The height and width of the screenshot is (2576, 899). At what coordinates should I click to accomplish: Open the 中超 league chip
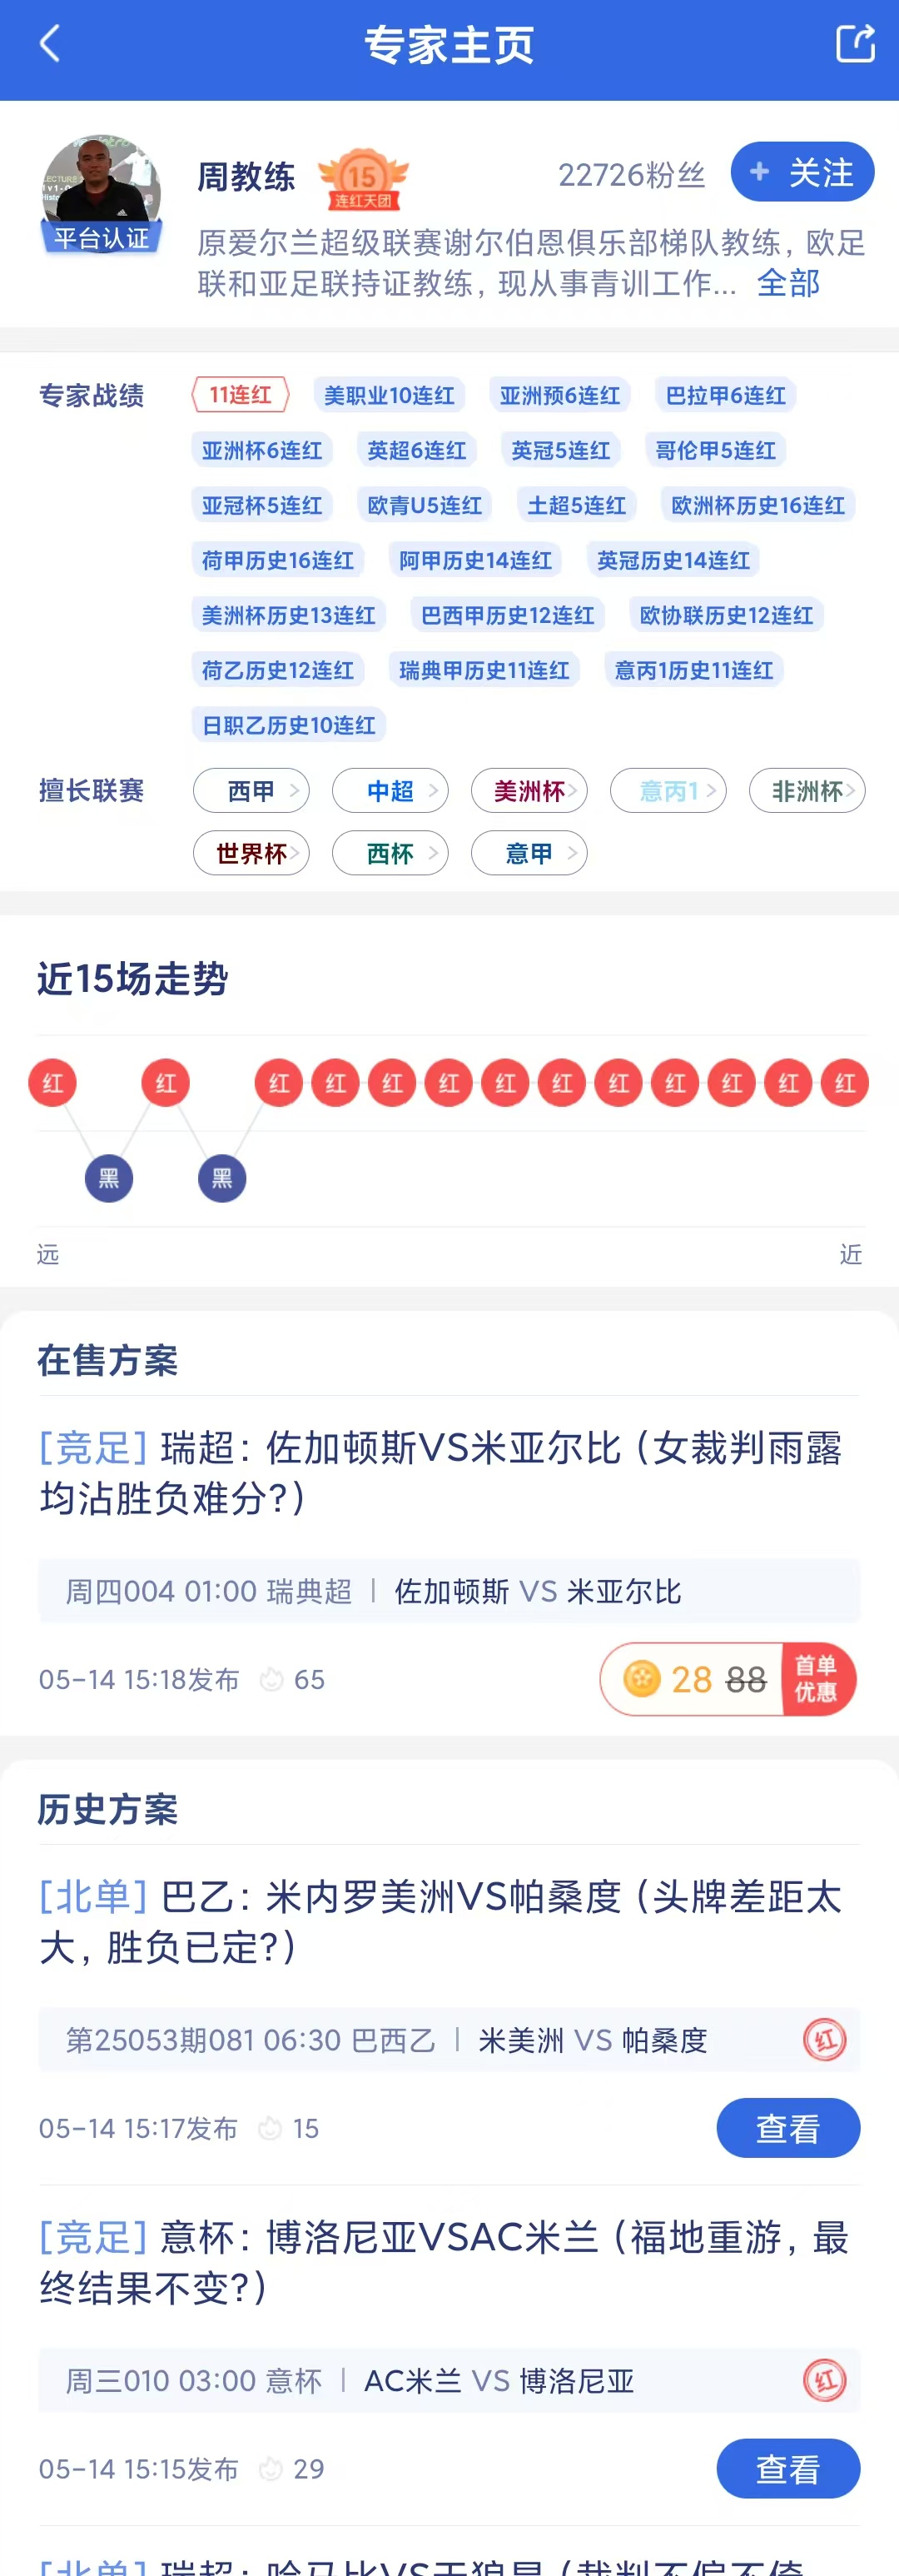[x=390, y=791]
